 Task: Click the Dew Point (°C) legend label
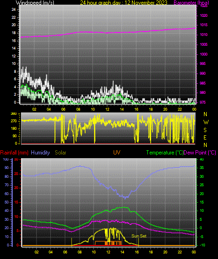200,153
